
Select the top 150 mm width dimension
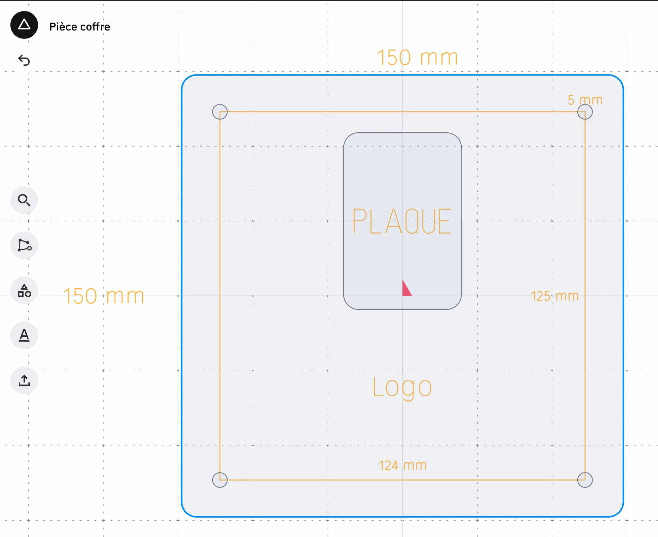pos(417,57)
